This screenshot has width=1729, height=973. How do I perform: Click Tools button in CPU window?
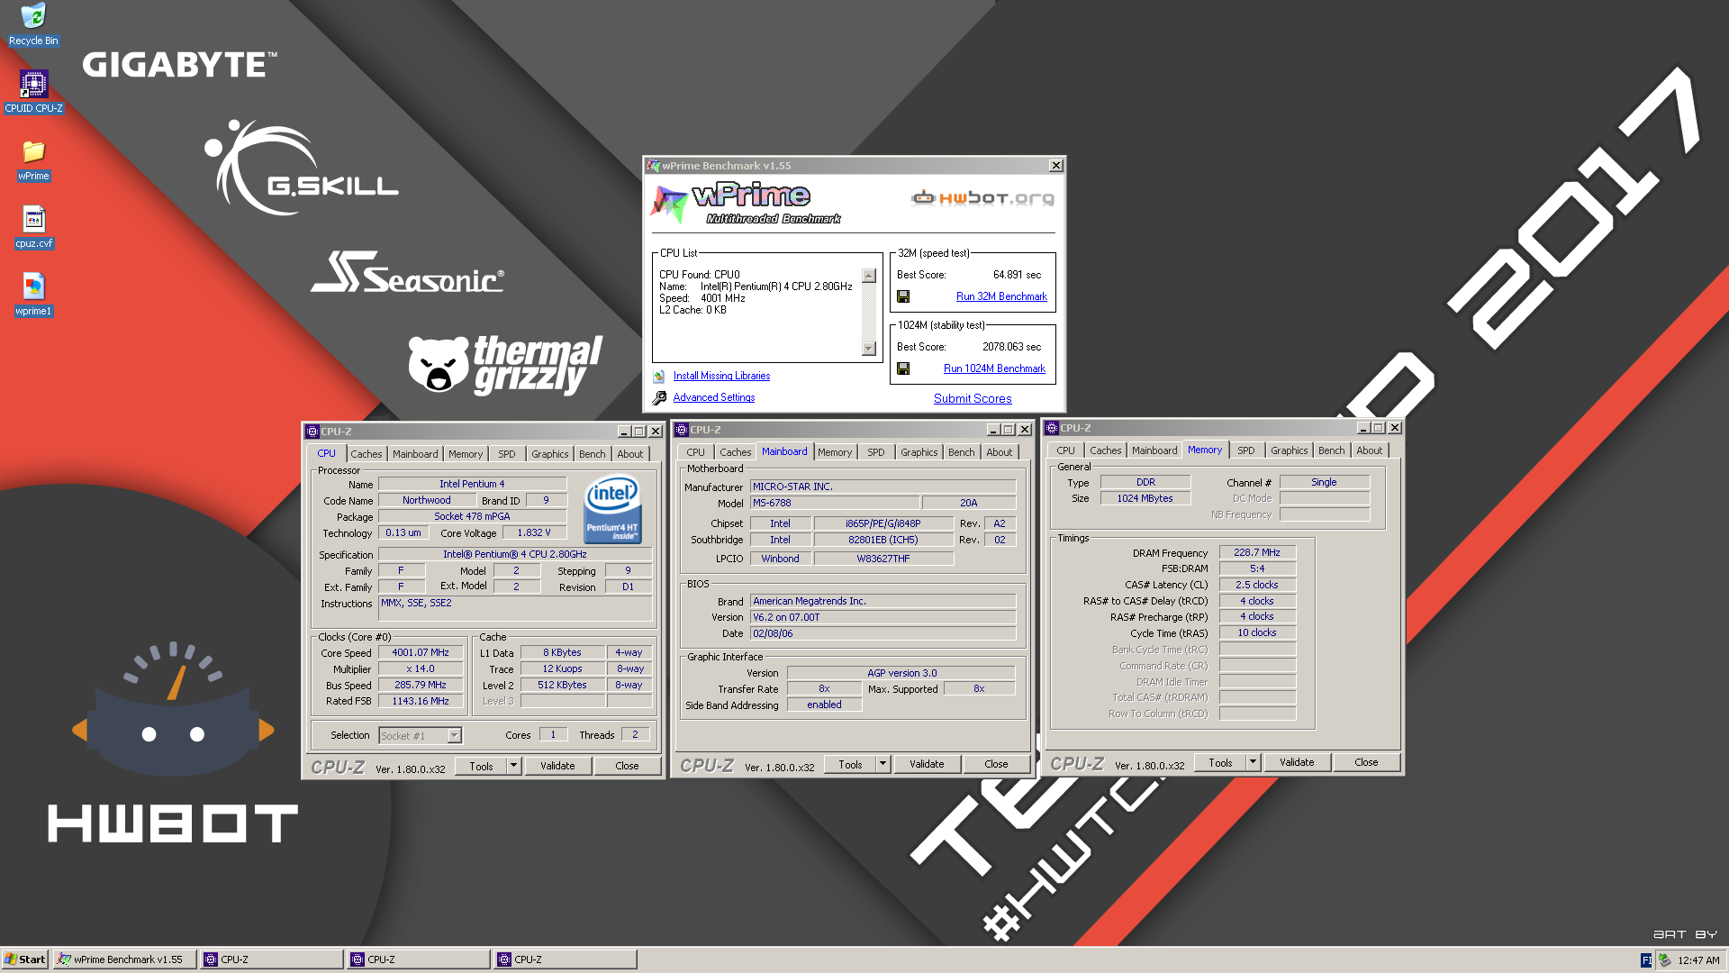(481, 766)
